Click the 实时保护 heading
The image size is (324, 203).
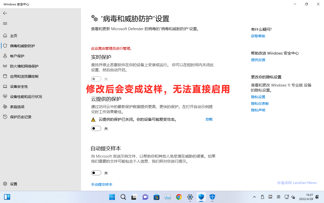[101, 57]
